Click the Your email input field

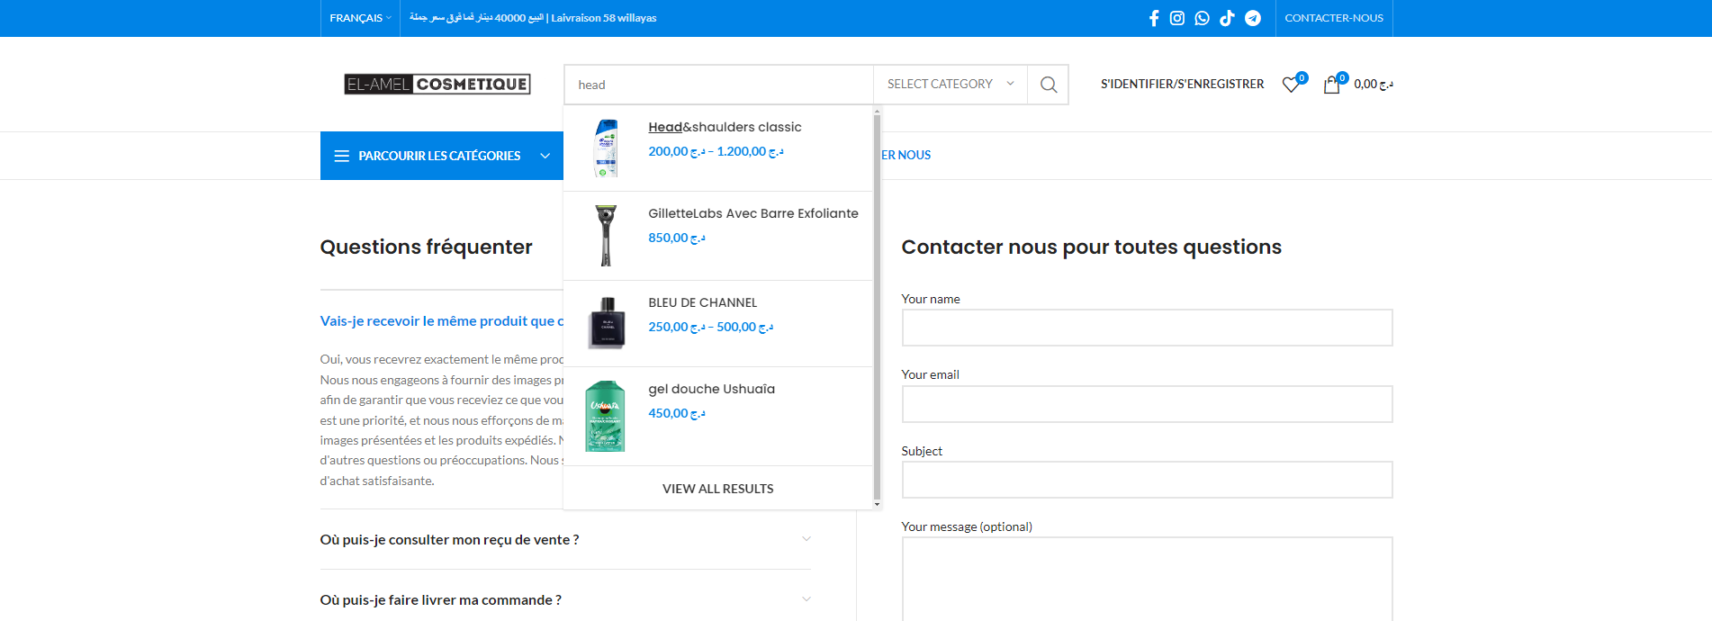(1147, 404)
